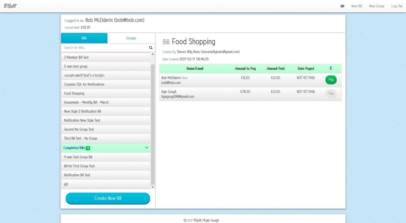Click the £78.50 amount to pay
406x223 pixels.
245,92
